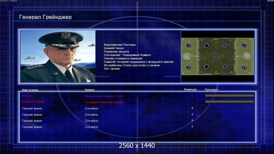Click "Низкая стоимость авиации" line

coord(123,59)
